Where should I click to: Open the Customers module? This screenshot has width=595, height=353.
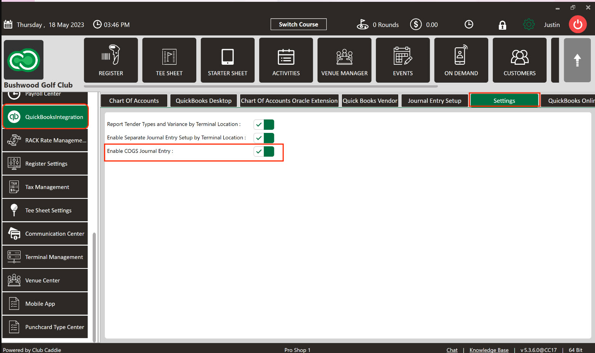(520, 60)
